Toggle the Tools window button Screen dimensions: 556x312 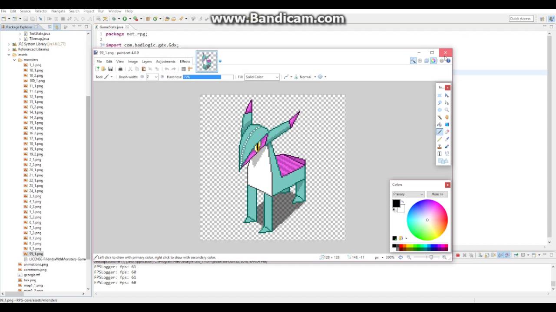click(x=413, y=61)
